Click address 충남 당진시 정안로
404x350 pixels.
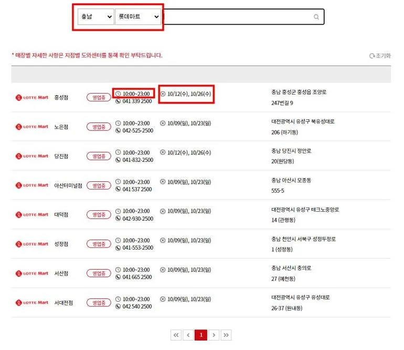291,151
